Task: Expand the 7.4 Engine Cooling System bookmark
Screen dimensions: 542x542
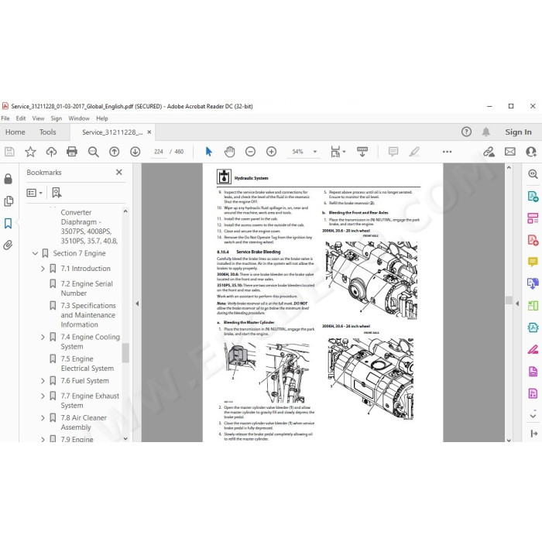Action: [x=43, y=337]
